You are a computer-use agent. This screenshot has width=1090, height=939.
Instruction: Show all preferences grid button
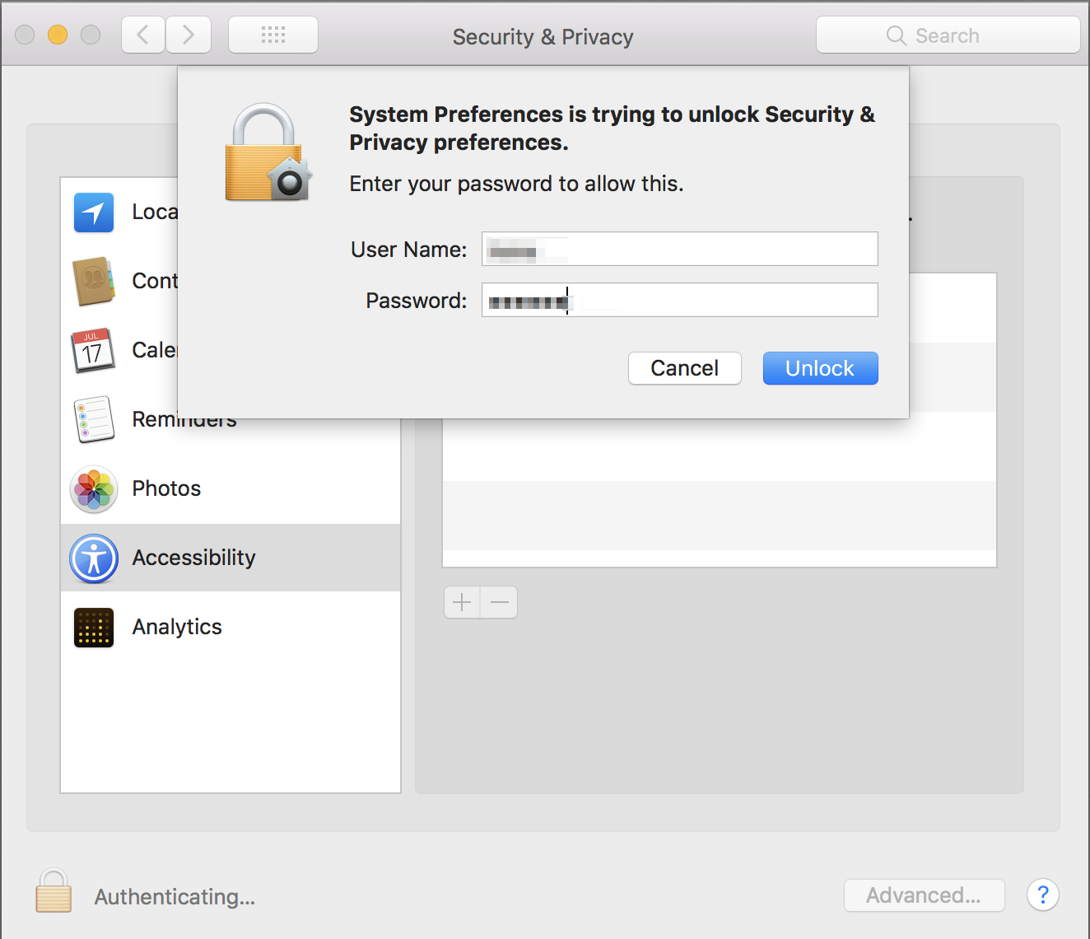click(x=273, y=35)
